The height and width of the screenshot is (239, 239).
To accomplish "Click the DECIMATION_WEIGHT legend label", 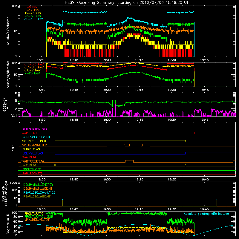I will 38,189.
